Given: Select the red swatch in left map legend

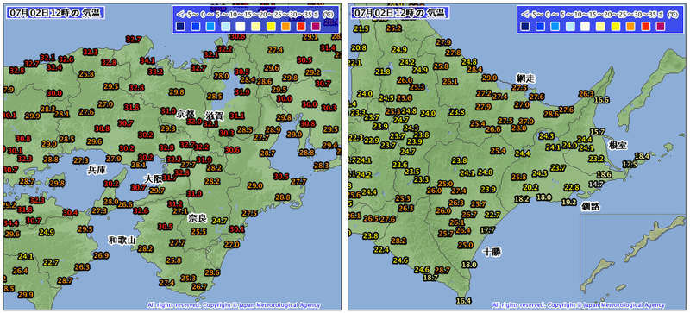Looking at the screenshot, I should pyautogui.click(x=301, y=27).
